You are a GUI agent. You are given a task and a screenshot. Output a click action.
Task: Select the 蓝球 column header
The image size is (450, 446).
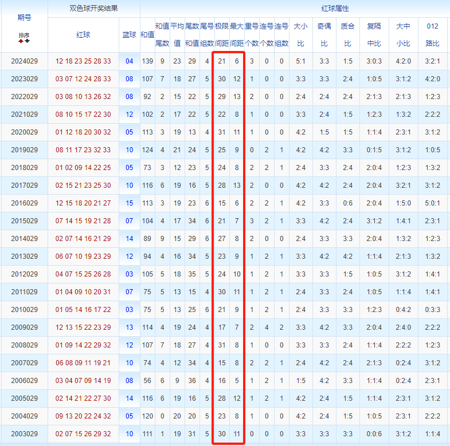click(130, 34)
